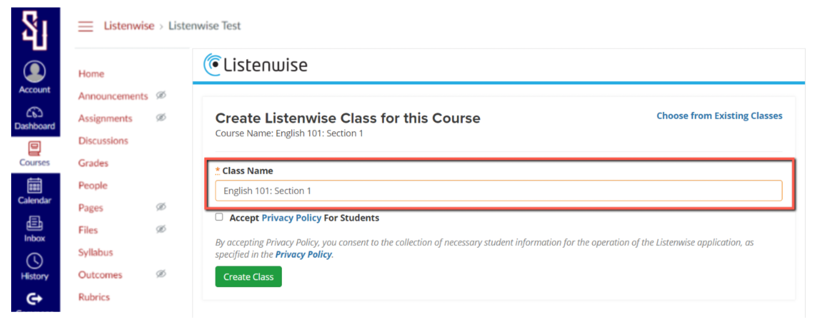The width and height of the screenshot is (822, 326).
Task: Click the Class Name input field
Action: click(x=498, y=191)
